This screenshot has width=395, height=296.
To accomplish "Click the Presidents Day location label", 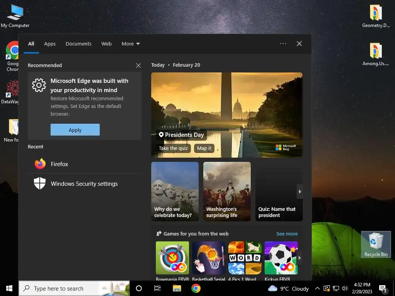I will coord(181,135).
